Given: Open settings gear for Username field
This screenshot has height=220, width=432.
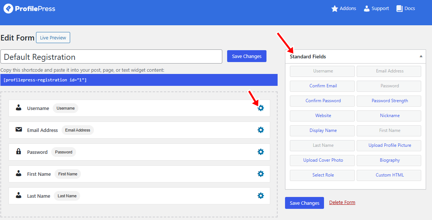Looking at the screenshot, I should coord(261,108).
